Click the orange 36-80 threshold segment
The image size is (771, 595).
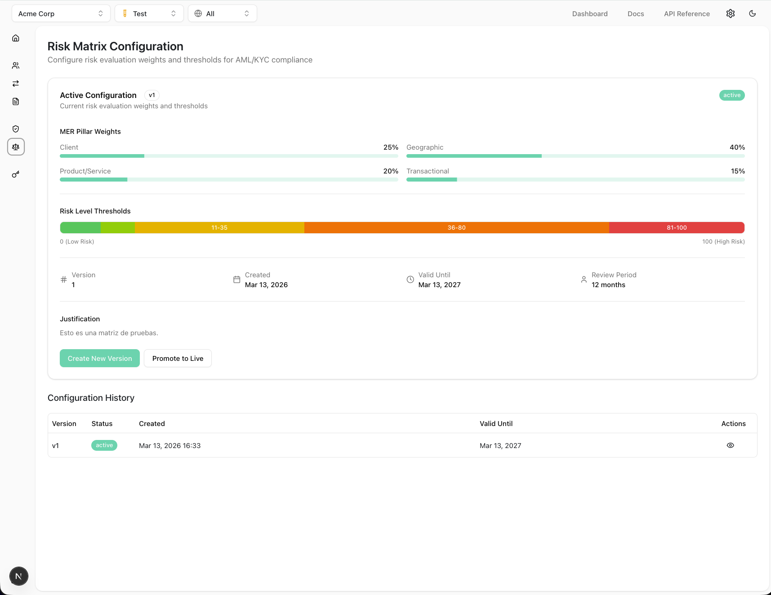pos(457,227)
